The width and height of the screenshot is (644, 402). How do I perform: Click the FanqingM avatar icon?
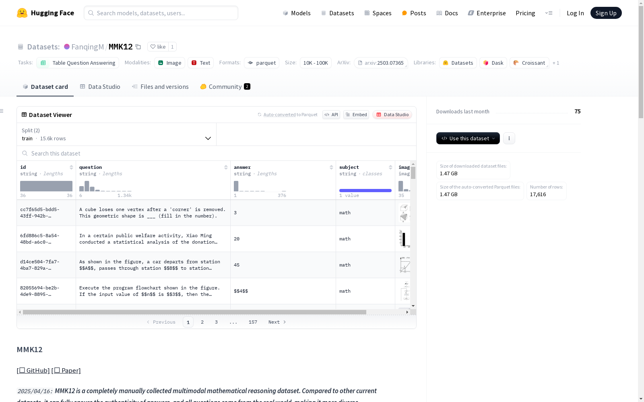[x=67, y=47]
